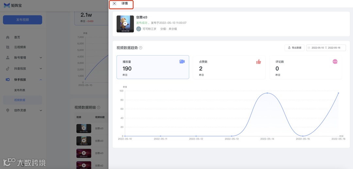Click the 云视频库 library icon
Screen dimensions: 353x169
(8, 47)
